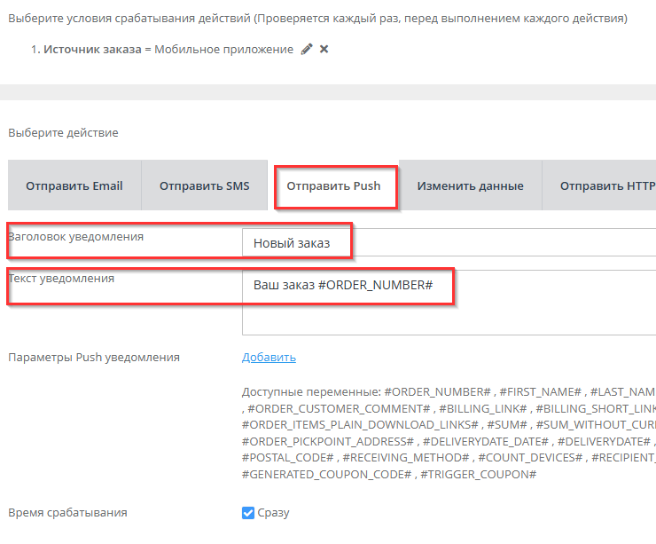Click the #TRIGGER_COUPON# variable
The image size is (656, 544).
pos(479,474)
